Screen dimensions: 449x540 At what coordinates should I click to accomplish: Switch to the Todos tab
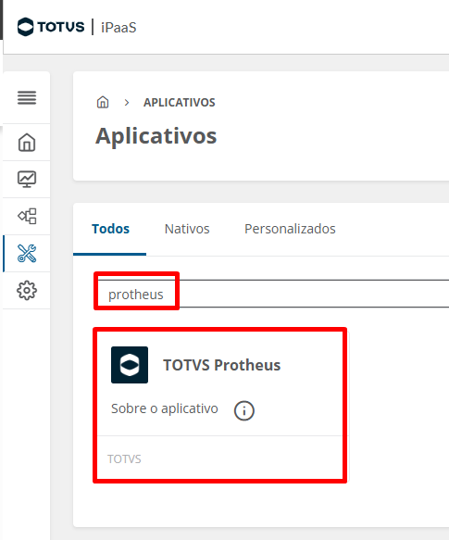tap(110, 229)
